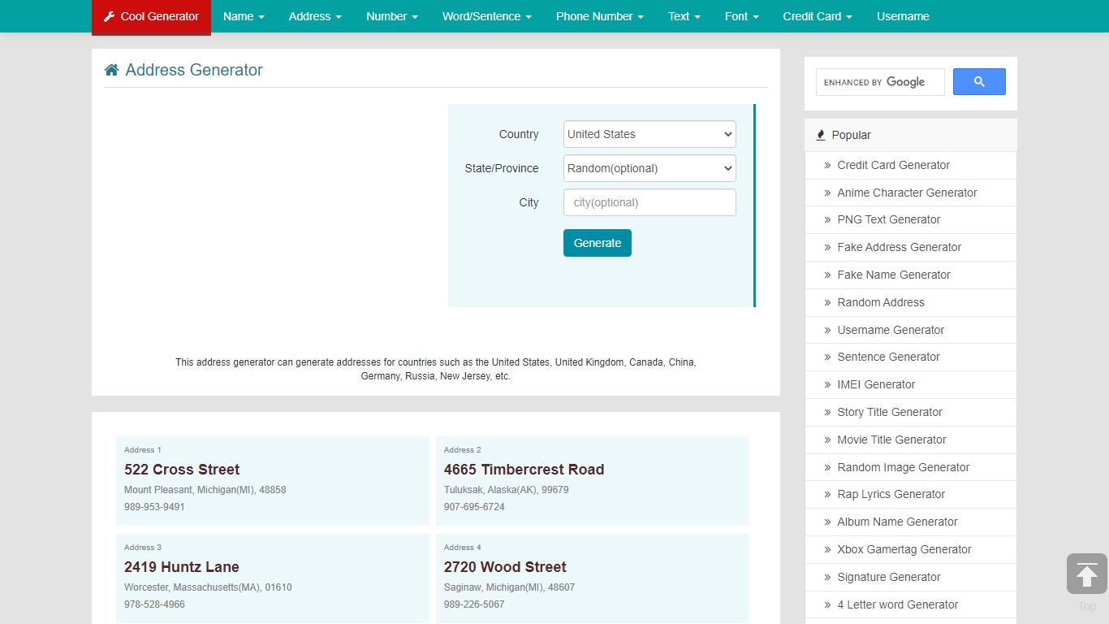1109x624 pixels.
Task: Click the blue Google search magnifier button
Action: click(979, 81)
